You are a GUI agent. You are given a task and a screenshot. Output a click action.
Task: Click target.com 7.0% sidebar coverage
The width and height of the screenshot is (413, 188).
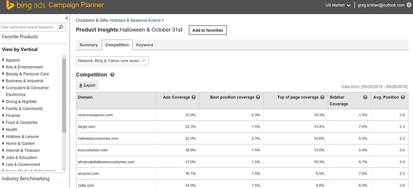click(363, 127)
